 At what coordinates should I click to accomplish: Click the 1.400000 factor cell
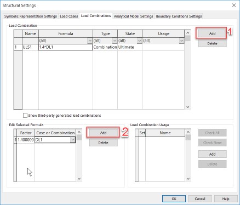[26, 140]
